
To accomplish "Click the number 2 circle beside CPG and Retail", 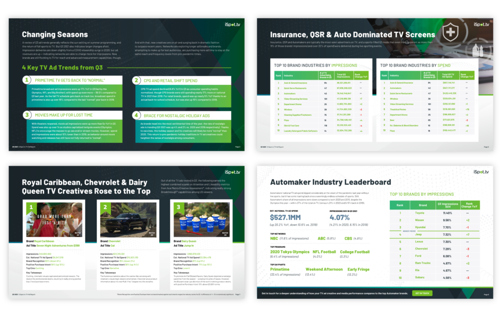I will (x=136, y=80).
